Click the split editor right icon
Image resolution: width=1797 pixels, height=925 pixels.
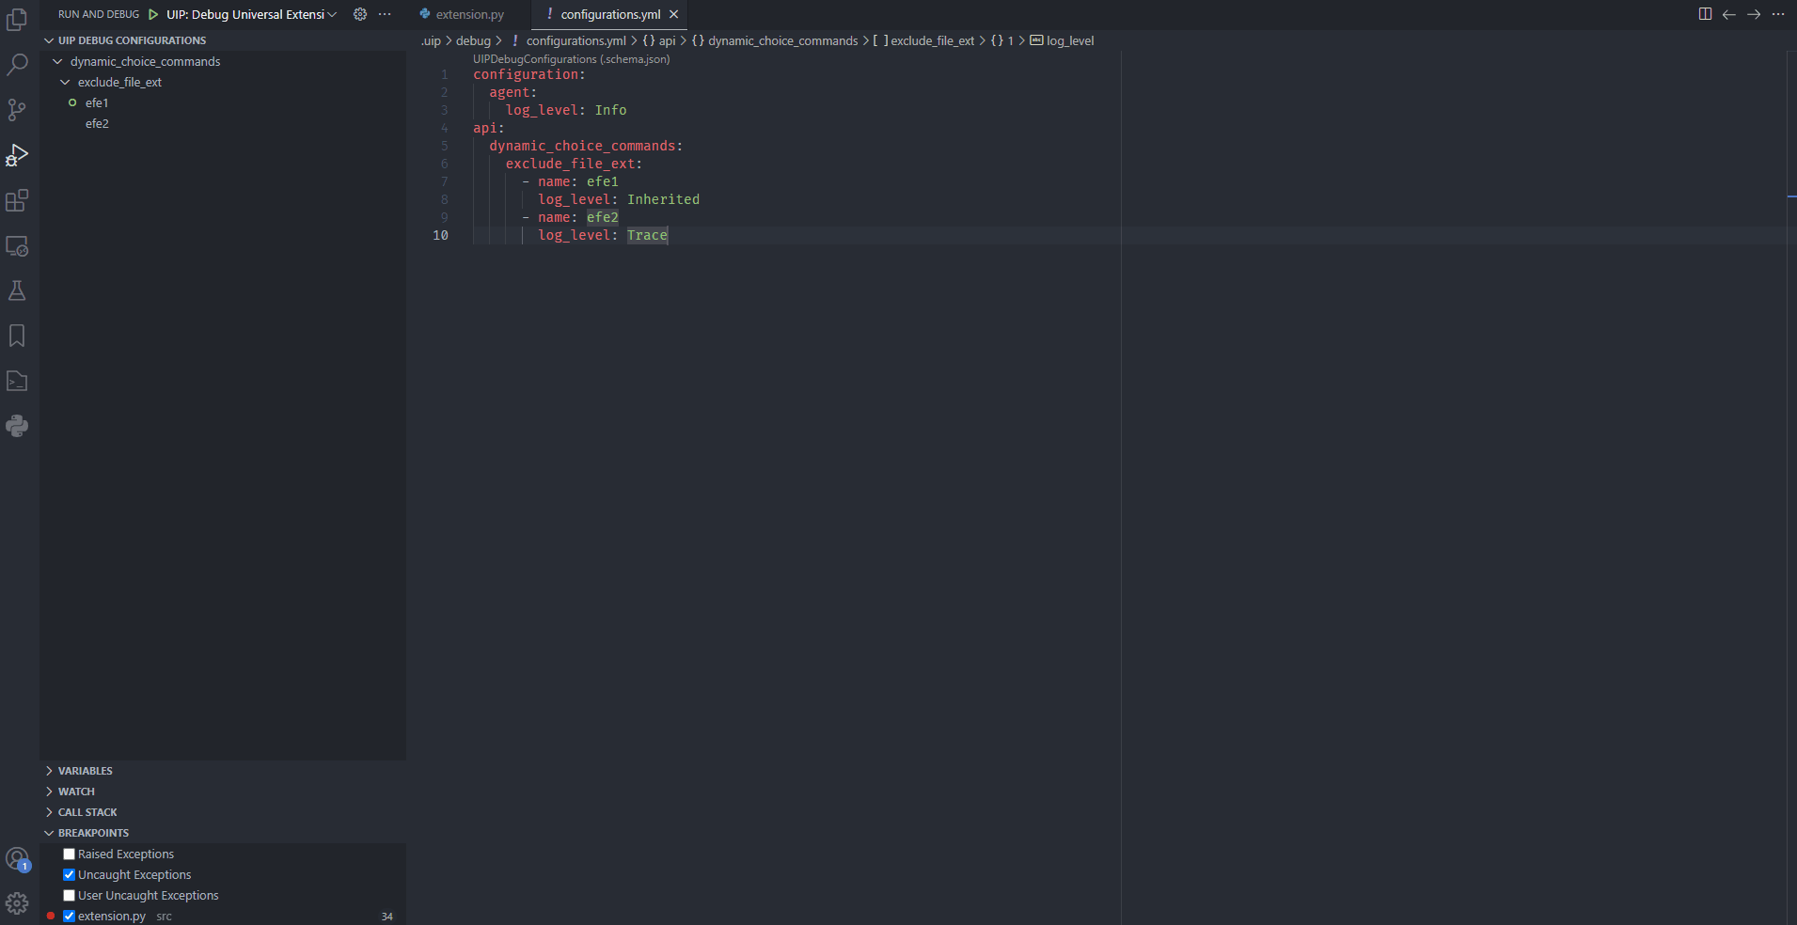pos(1705,14)
